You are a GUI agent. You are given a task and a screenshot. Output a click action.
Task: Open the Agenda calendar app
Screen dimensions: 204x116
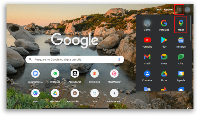point(181,76)
